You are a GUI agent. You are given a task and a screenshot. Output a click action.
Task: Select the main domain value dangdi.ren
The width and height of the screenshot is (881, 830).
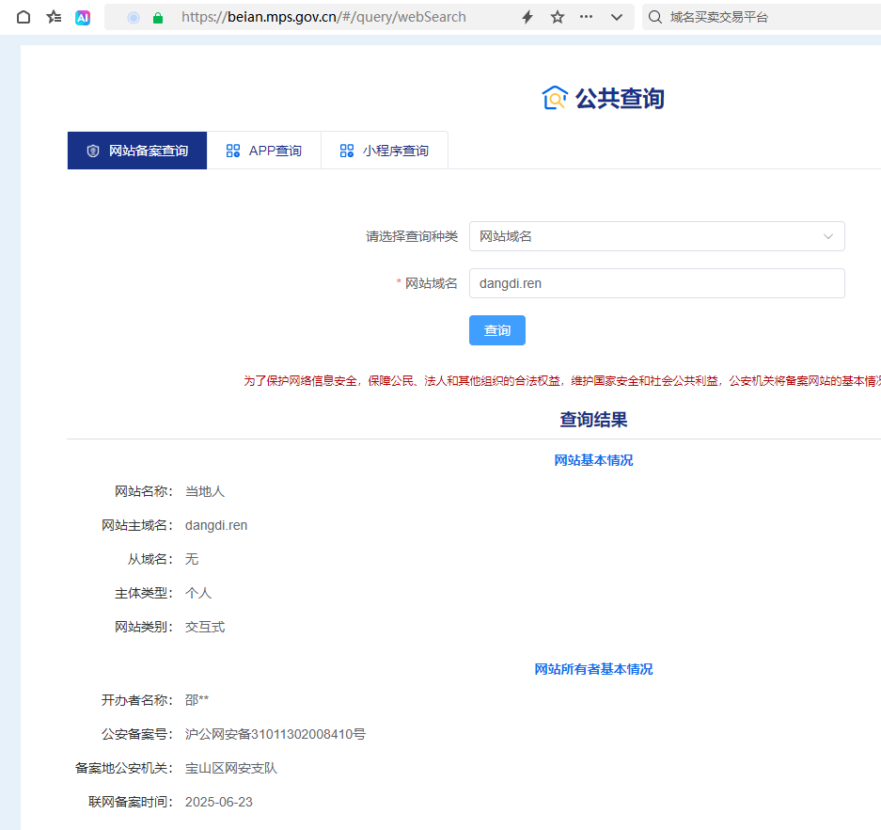click(x=216, y=525)
